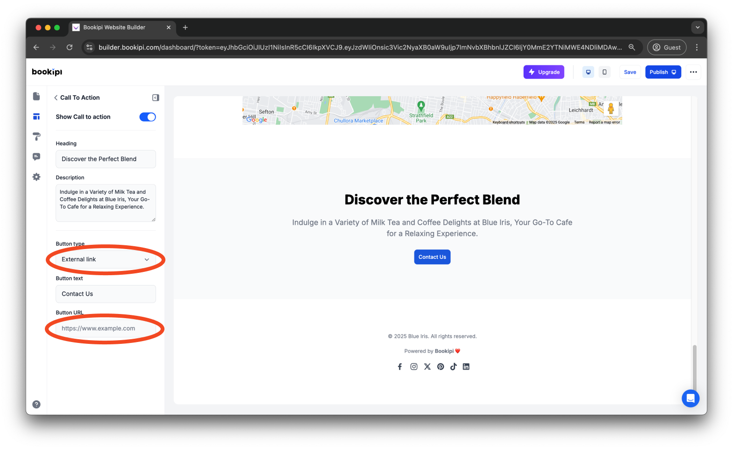
Task: Click the Facebook icon in footer
Action: [400, 367]
